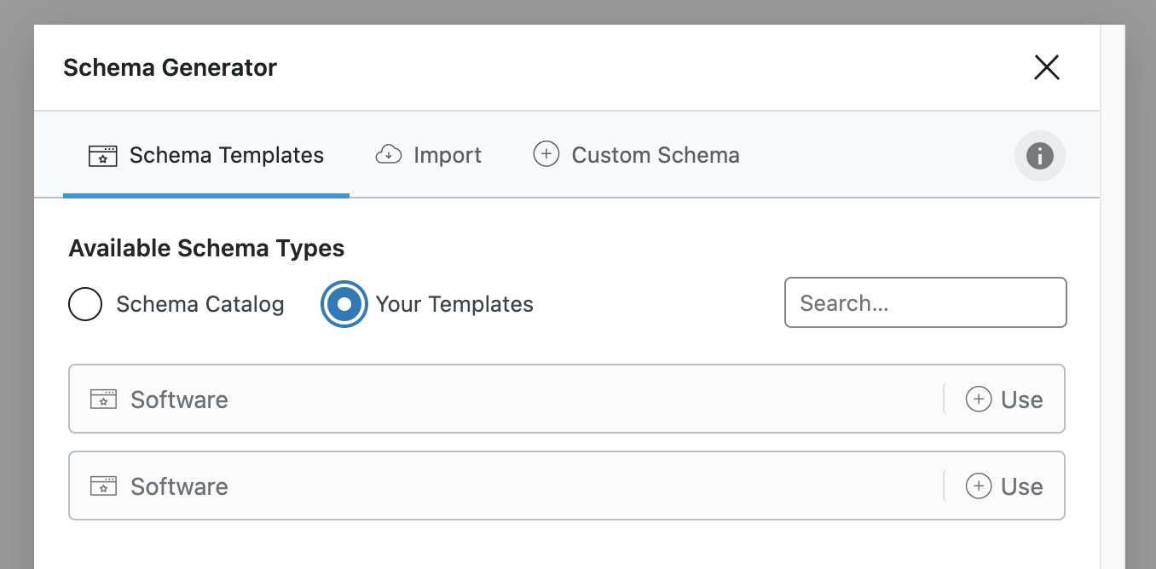1156x569 pixels.
Task: Select the first Software template name
Action: (179, 399)
